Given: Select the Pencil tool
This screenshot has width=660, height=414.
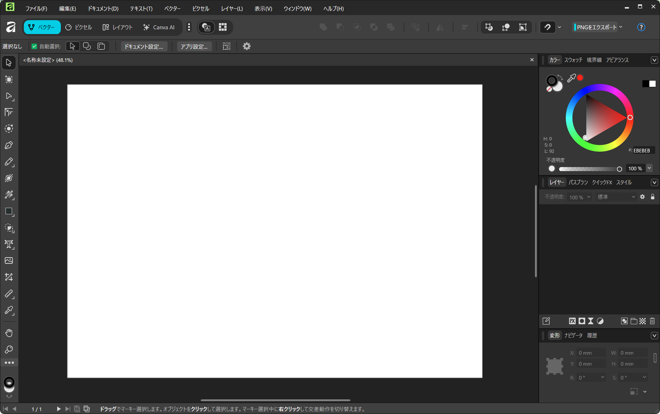Looking at the screenshot, I should pyautogui.click(x=9, y=162).
